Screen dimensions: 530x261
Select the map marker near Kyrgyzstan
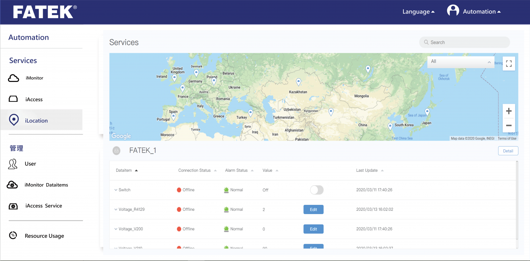tap(331, 112)
